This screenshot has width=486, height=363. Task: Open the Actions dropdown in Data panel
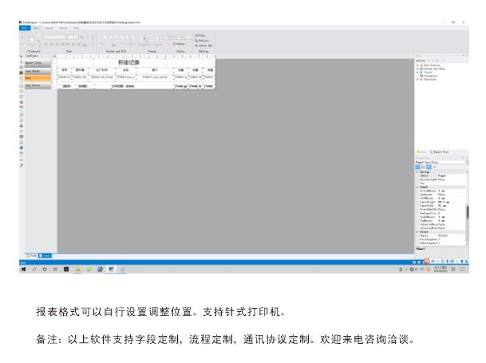(422, 61)
